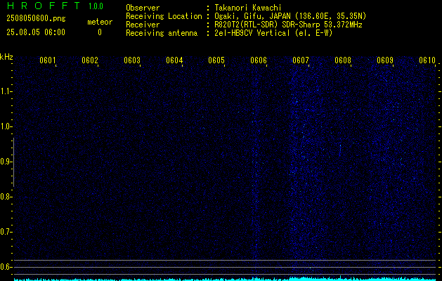
Task: Click the Ogaki, Gifu, JAPAN location value
Action: click(x=290, y=16)
